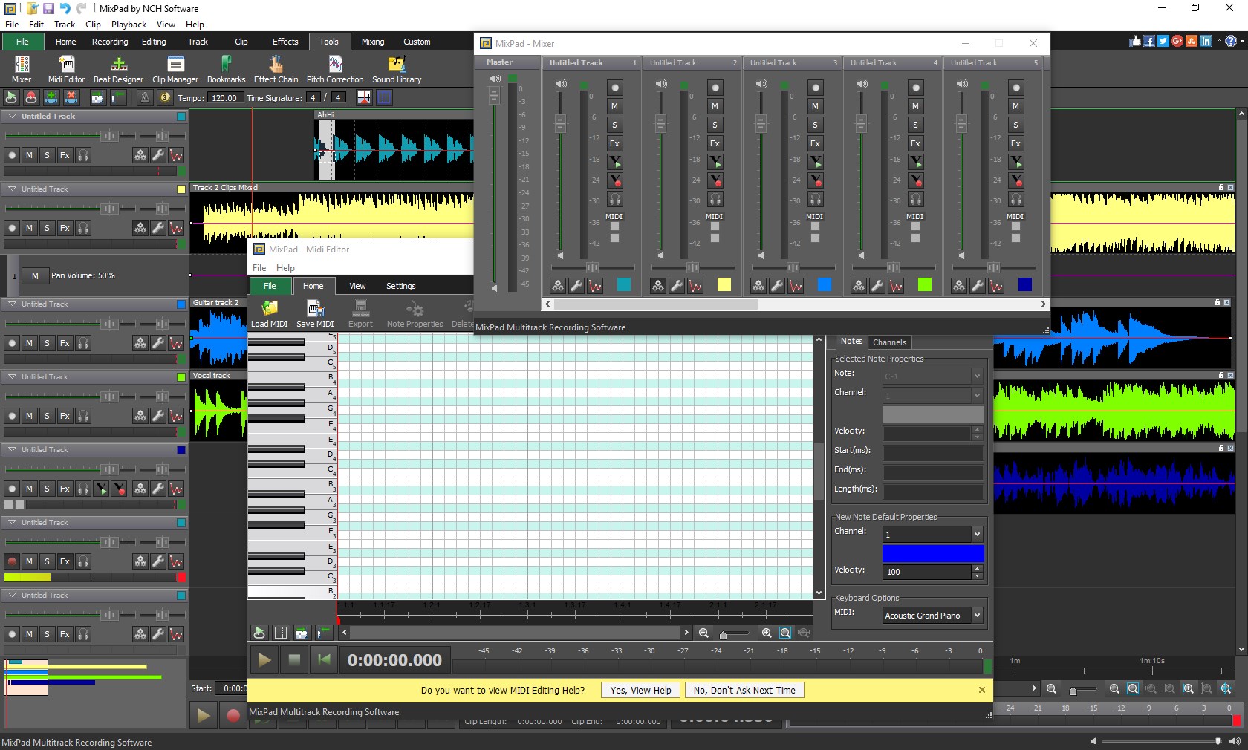Screen dimensions: 1248x750
Task: Collapse the first Untitled Track header
Action: click(11, 116)
